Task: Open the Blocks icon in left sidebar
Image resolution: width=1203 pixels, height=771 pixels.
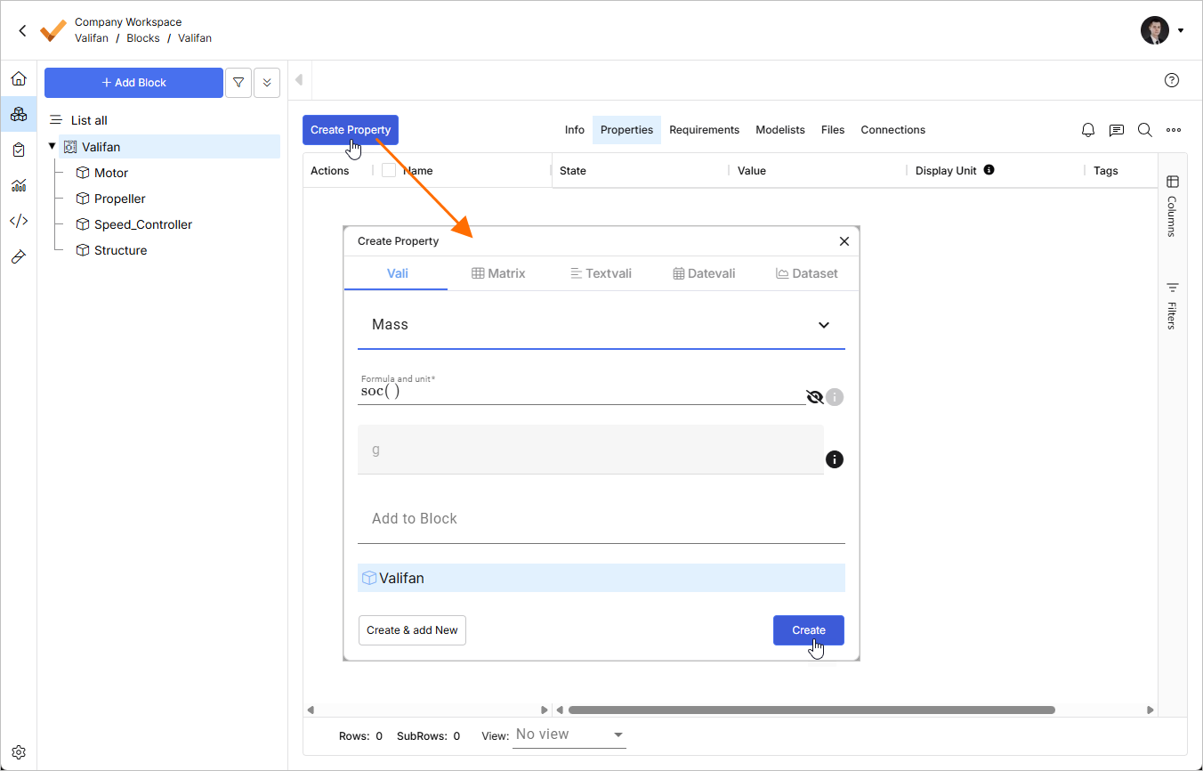Action: tap(19, 114)
